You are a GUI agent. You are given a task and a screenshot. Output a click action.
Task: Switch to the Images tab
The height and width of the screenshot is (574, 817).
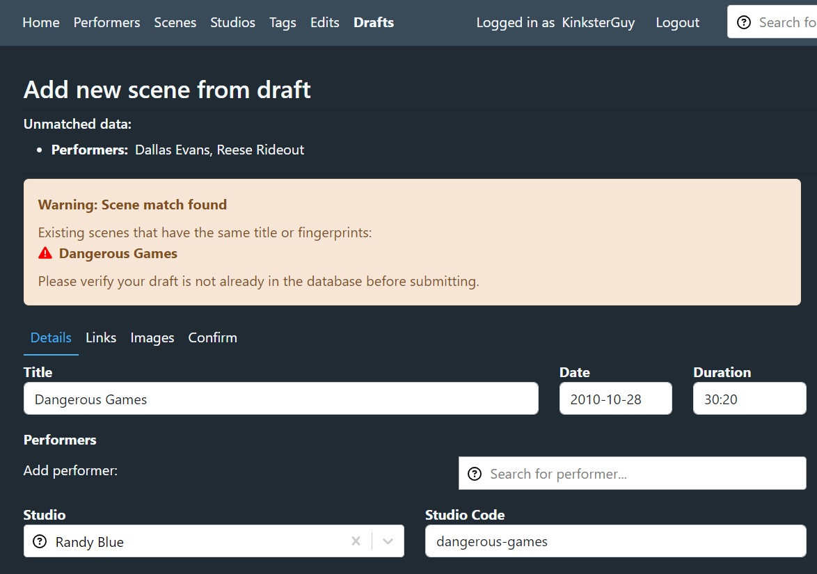pos(152,337)
